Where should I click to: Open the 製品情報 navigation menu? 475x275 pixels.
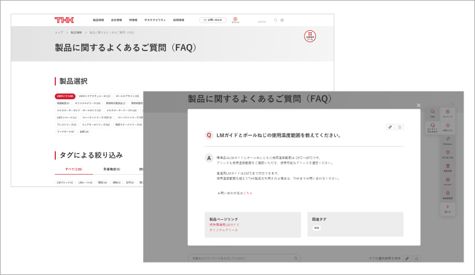(x=98, y=20)
